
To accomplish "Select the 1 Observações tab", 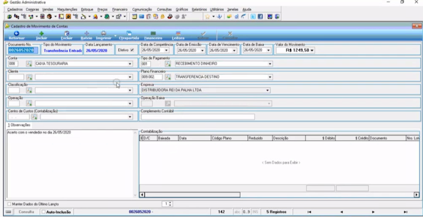I will (19, 125).
